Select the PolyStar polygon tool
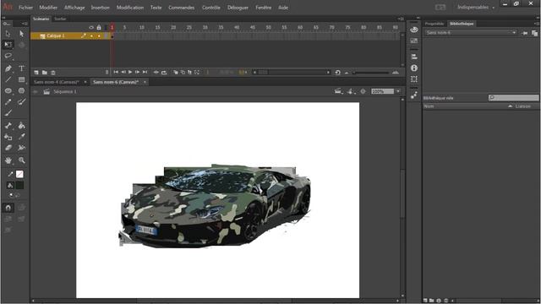The image size is (541, 304). pyautogui.click(x=21, y=90)
